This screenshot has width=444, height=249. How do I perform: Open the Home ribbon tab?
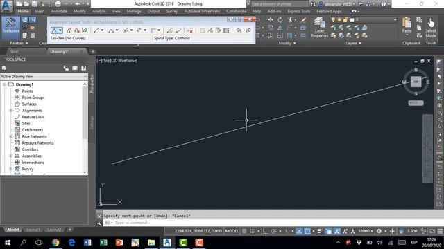click(x=23, y=11)
